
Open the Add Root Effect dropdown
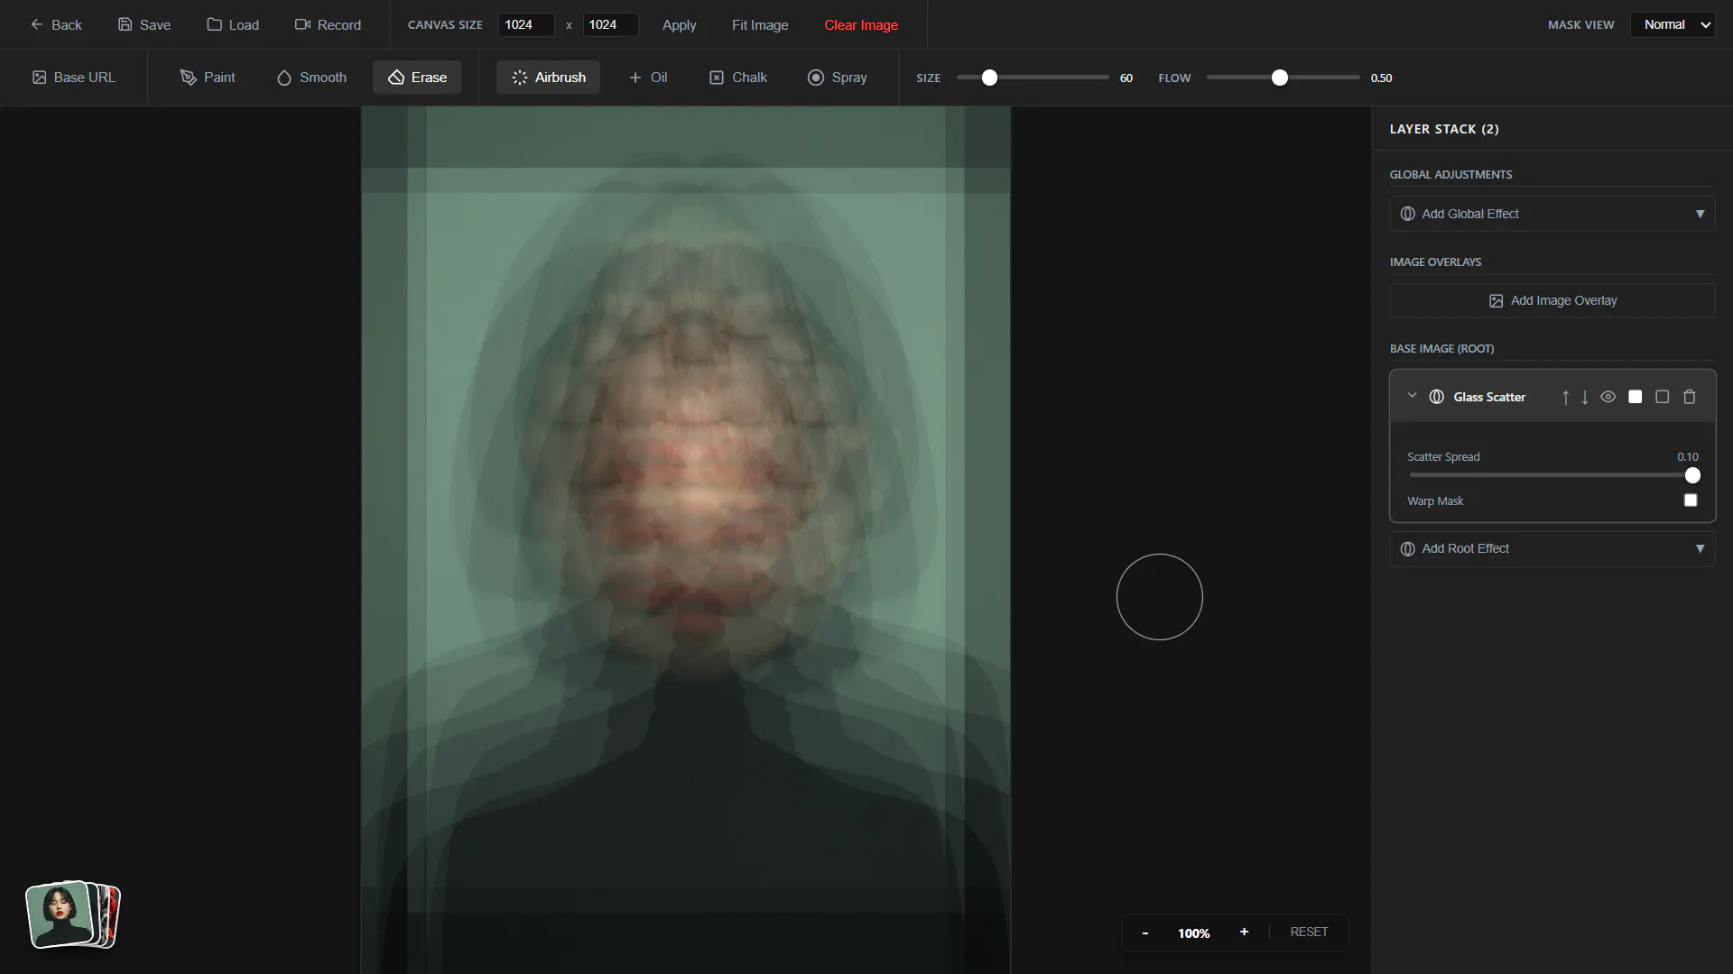tap(1552, 548)
